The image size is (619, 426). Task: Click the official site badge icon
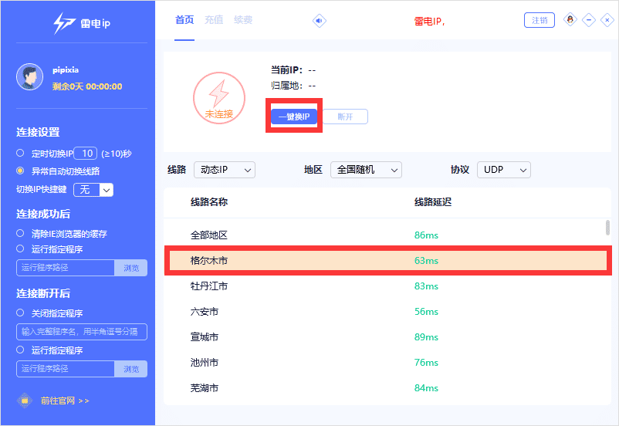coord(25,401)
